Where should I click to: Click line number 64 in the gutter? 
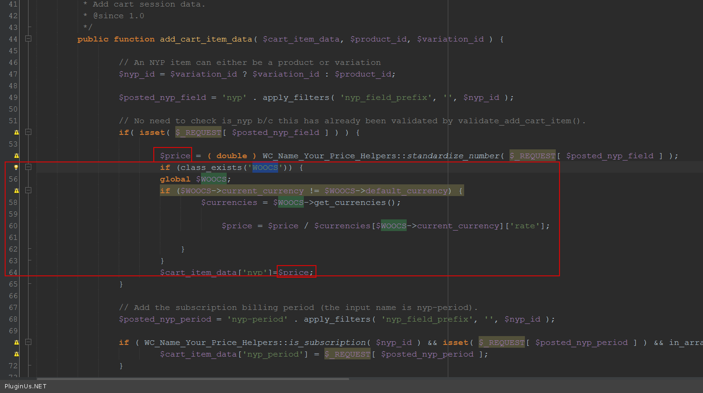(x=13, y=273)
